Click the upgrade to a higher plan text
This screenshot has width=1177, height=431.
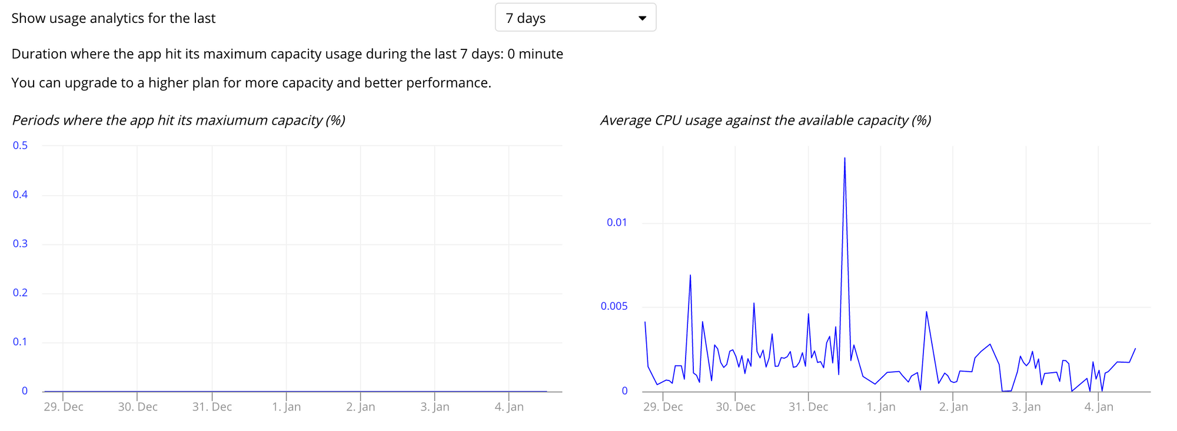[x=251, y=83]
